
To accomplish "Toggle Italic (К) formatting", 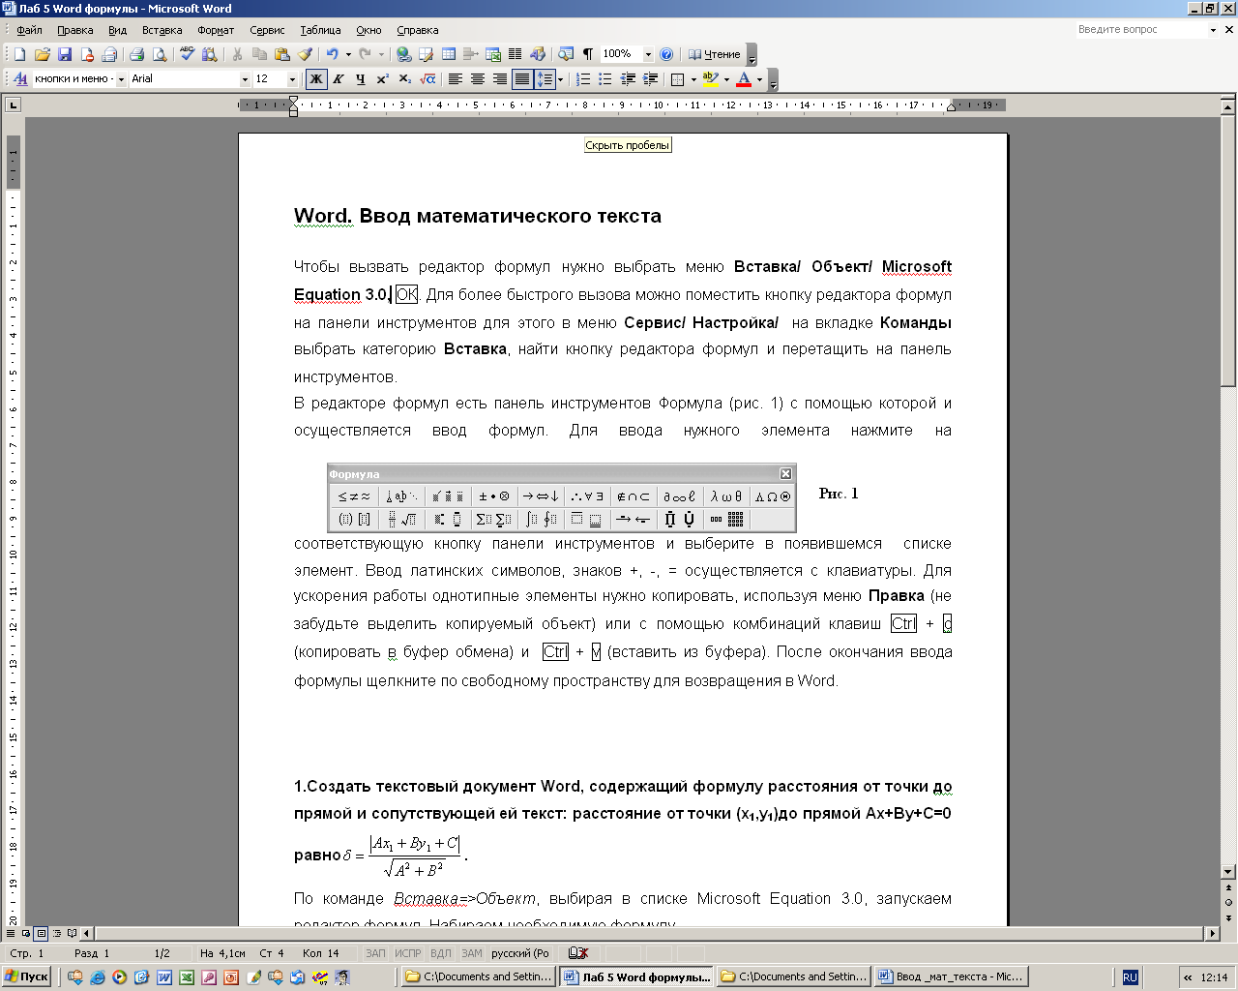I will [339, 79].
